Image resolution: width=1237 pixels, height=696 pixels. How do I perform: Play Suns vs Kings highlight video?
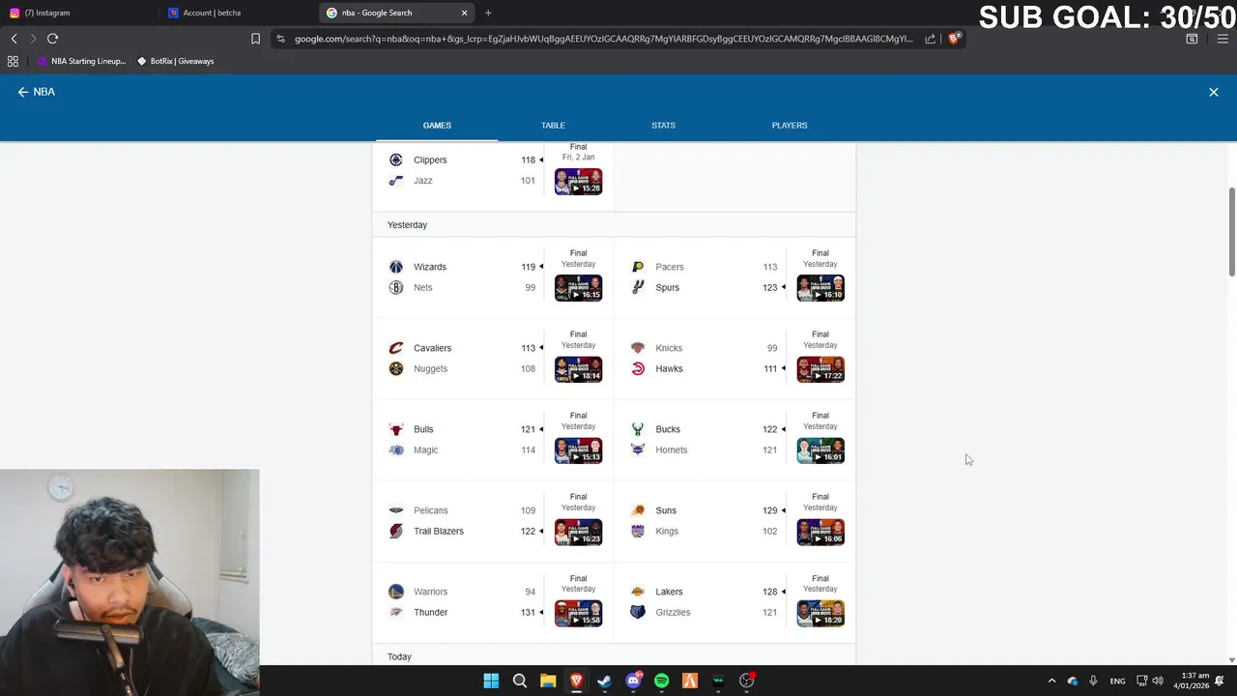820,531
